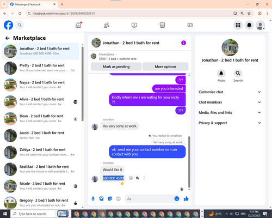Open the taskbar clock showing 7:37 PM
The image size is (272, 218).
point(254,214)
